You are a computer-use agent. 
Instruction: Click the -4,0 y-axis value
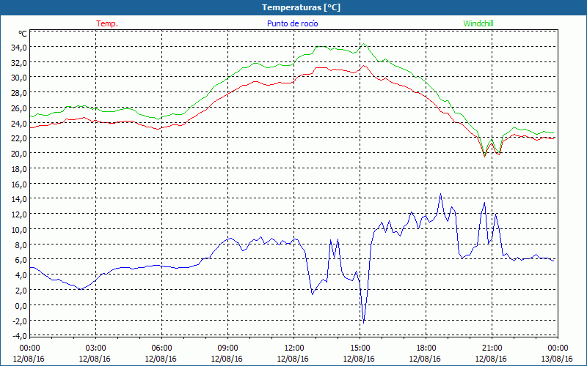(x=21, y=336)
